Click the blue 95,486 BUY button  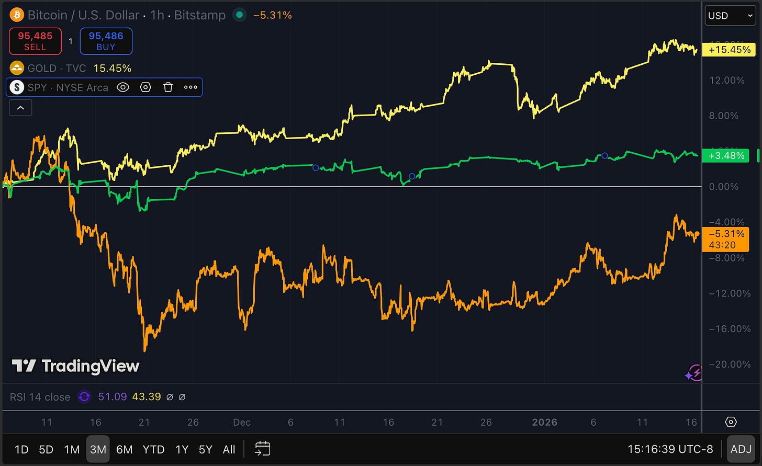[x=106, y=41]
